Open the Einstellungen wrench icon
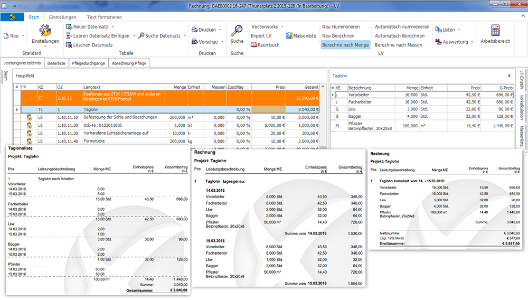 [x=45, y=31]
